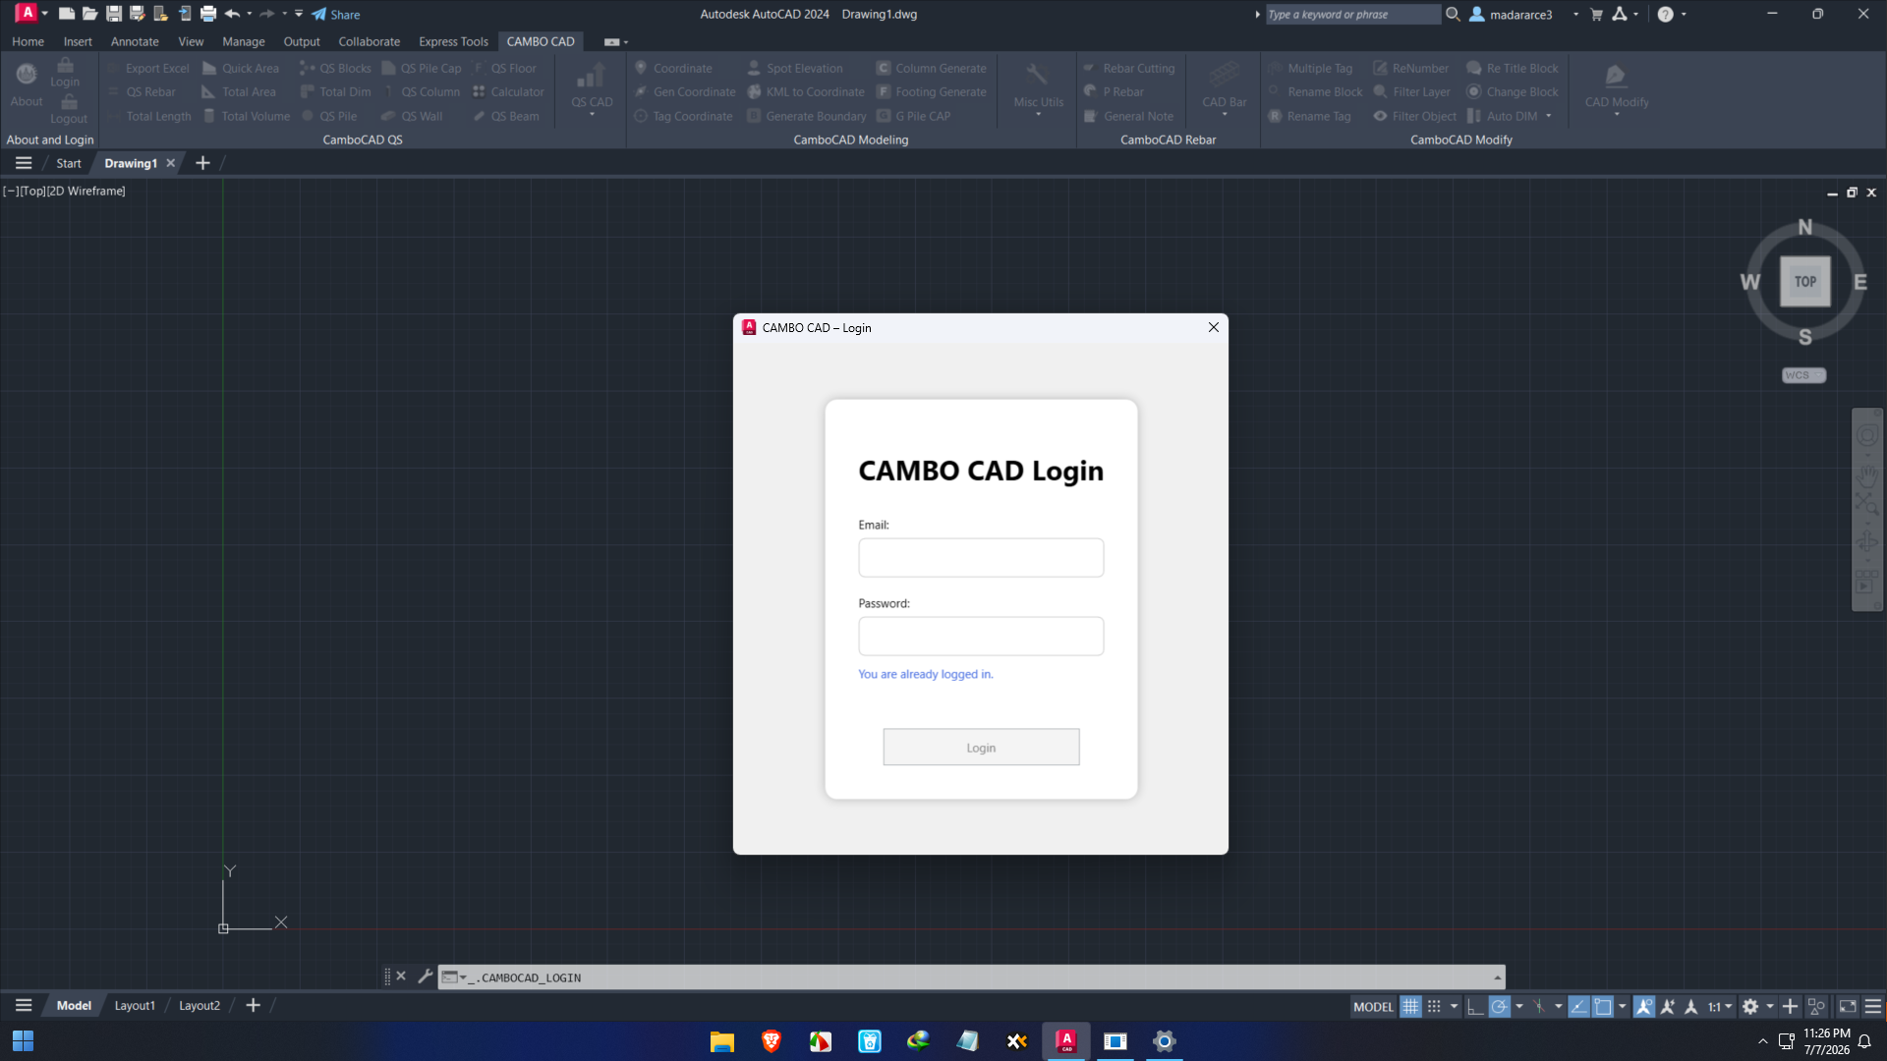Click the Open file folder icon

89,14
